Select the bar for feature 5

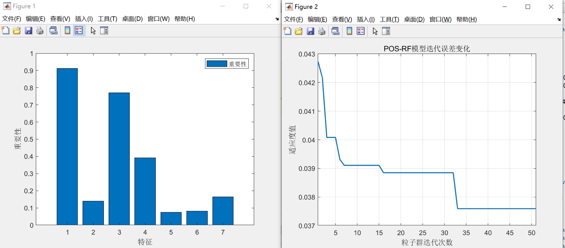(171, 219)
